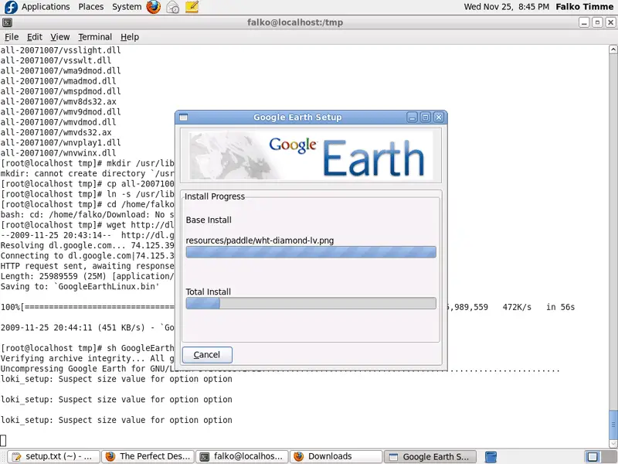Click the Google Earth banner image

click(x=311, y=155)
